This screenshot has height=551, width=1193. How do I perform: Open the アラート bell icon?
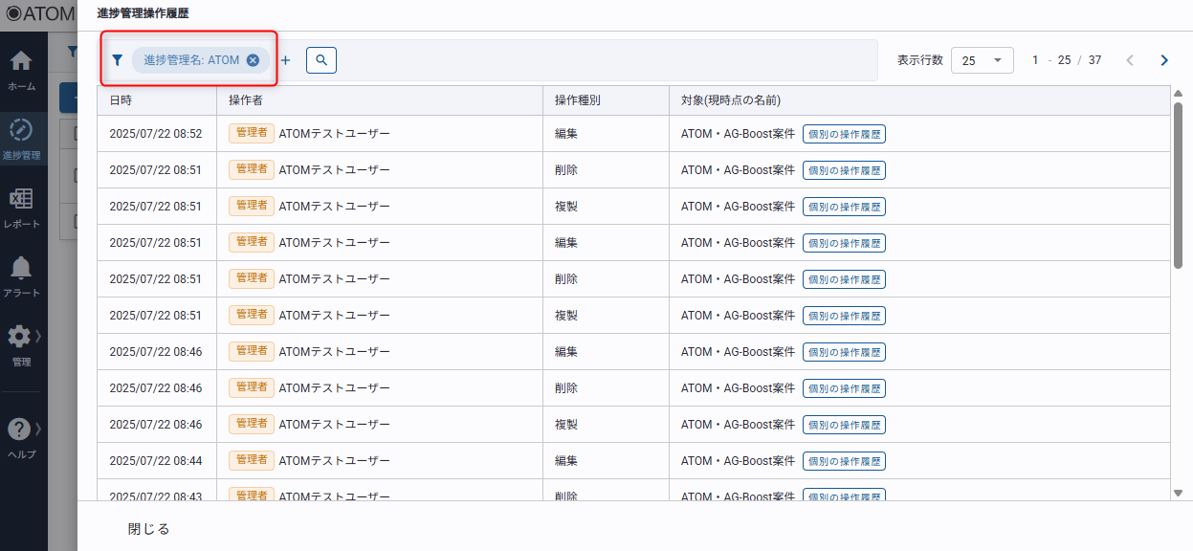21,269
